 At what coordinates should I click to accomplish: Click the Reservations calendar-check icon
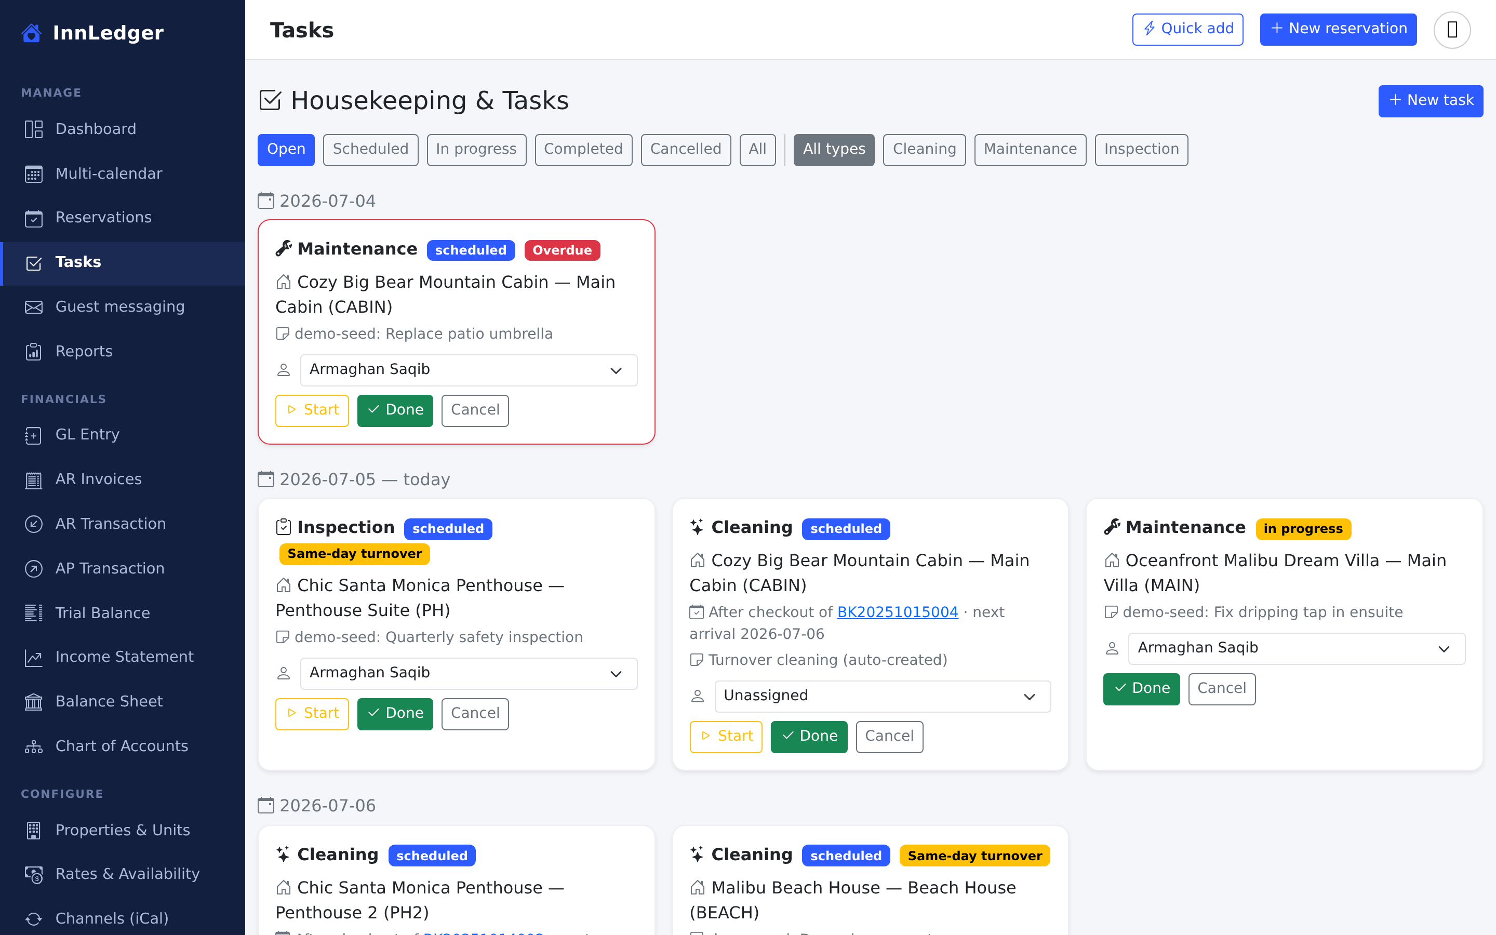(x=33, y=218)
